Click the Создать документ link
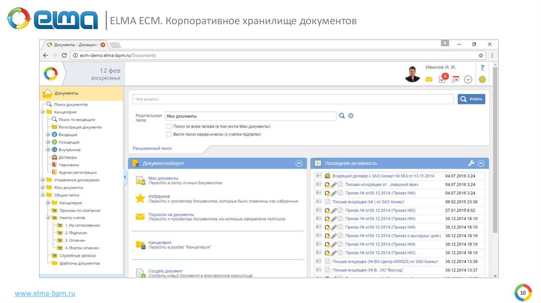Viewport: 541px width, 303px height. pos(165,271)
